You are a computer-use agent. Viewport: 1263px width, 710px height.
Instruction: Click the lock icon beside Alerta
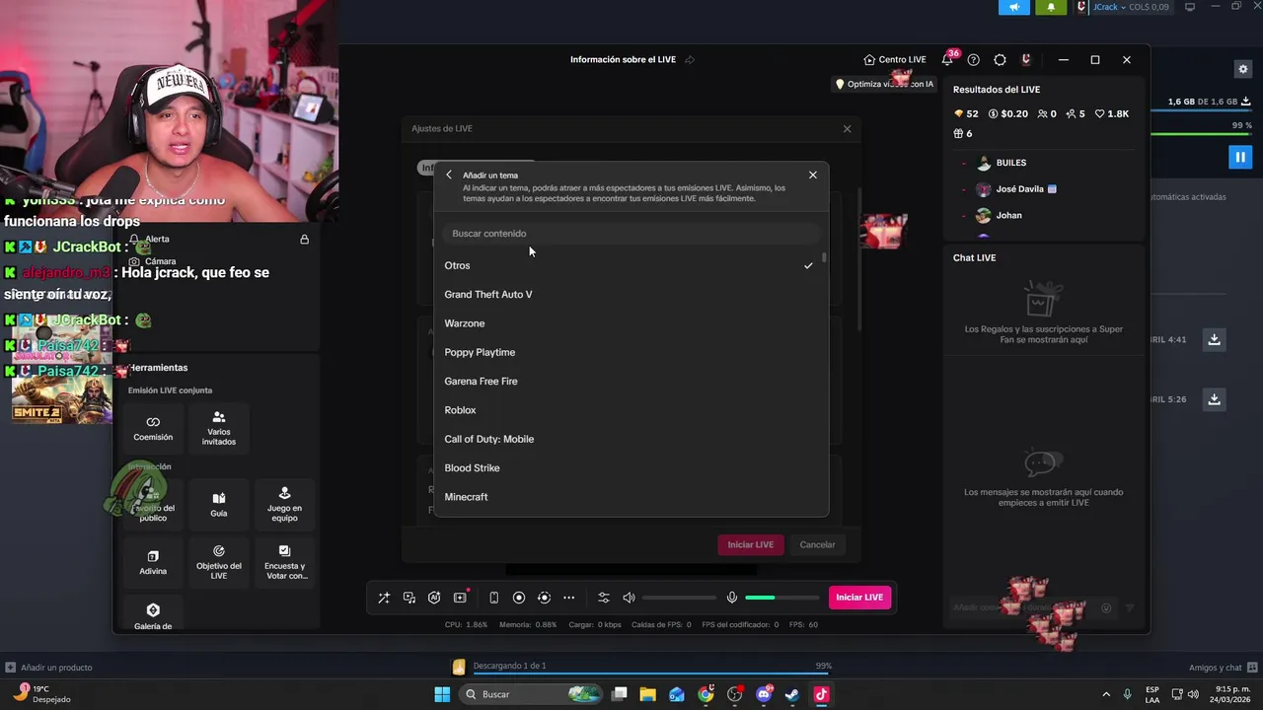[x=304, y=240]
